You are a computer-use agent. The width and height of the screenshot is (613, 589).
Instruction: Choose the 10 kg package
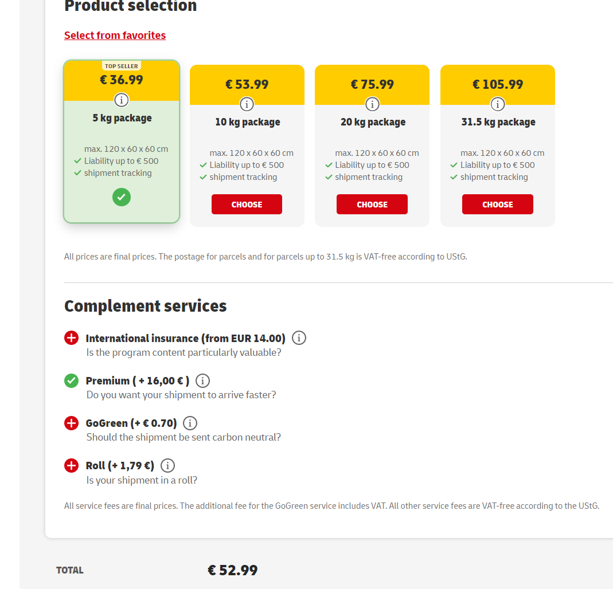[247, 205]
